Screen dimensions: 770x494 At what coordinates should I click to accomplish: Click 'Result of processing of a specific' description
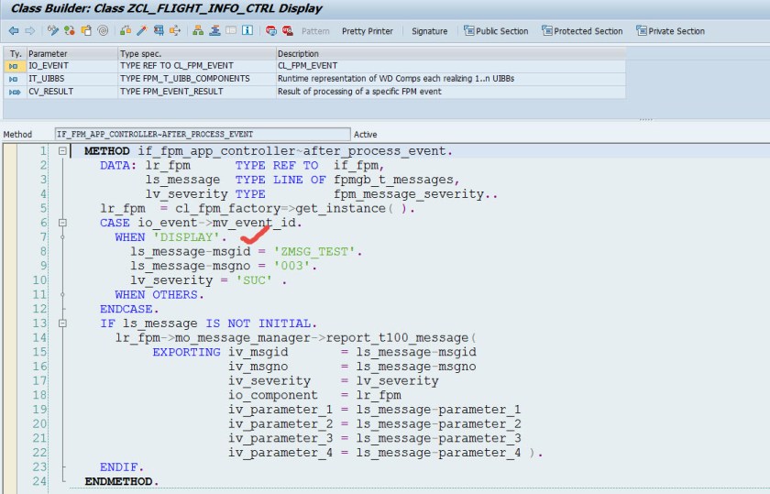(x=359, y=92)
